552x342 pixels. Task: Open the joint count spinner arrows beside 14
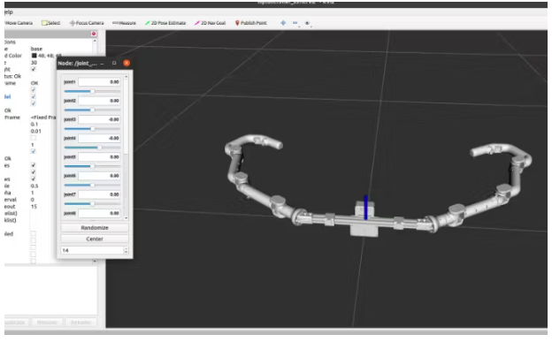click(x=126, y=250)
